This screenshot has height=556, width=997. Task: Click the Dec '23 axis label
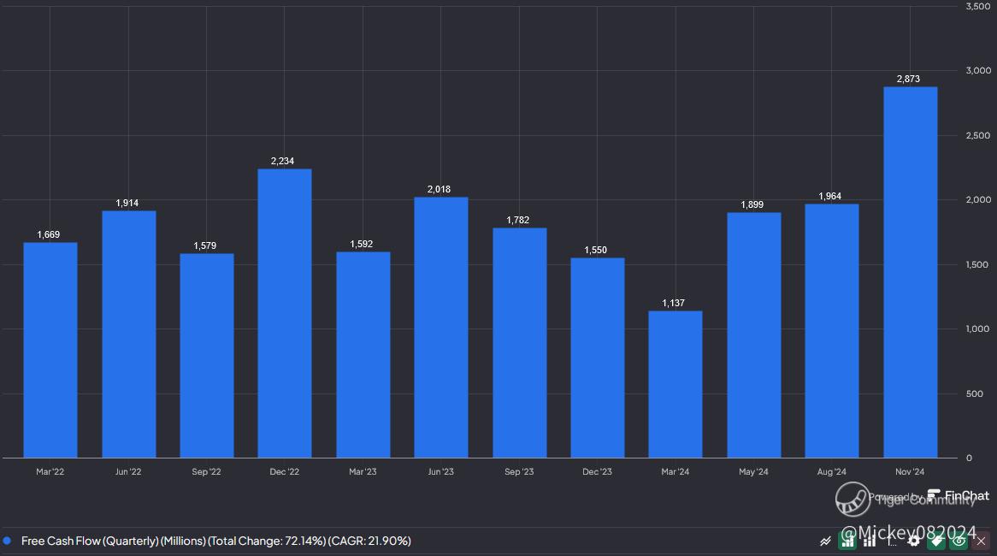tap(597, 471)
